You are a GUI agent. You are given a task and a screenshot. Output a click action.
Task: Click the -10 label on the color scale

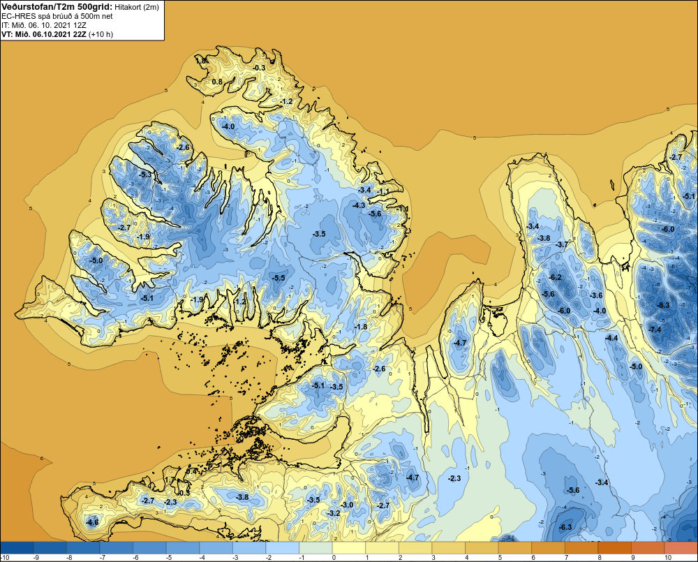click(4, 558)
